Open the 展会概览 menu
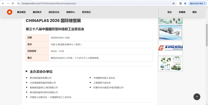The height and width of the screenshot is (105, 208). 21,12
